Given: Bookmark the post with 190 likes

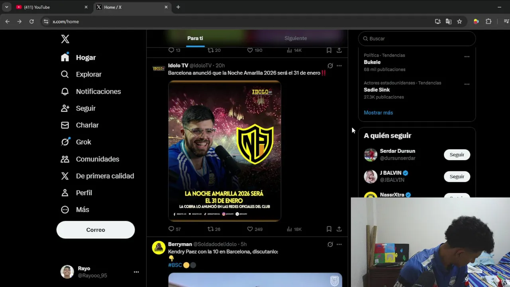Looking at the screenshot, I should click(x=329, y=50).
